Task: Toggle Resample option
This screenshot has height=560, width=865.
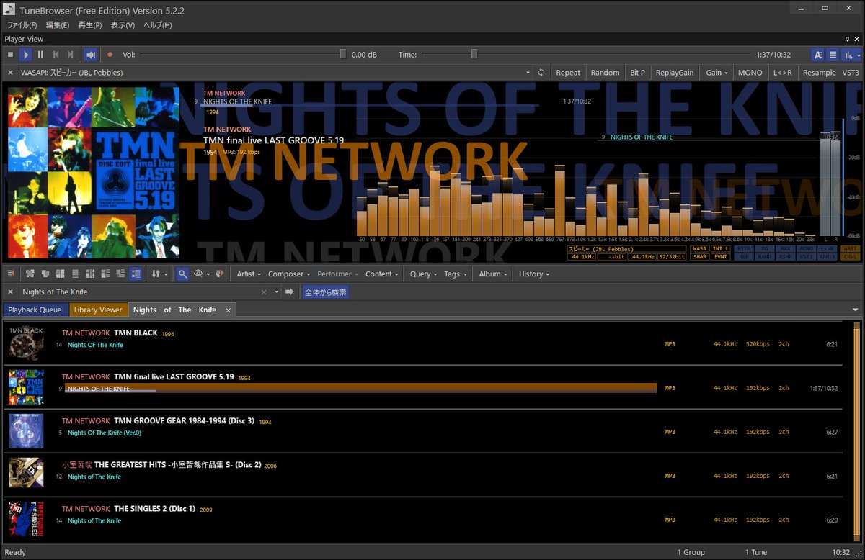Action: pyautogui.click(x=819, y=73)
